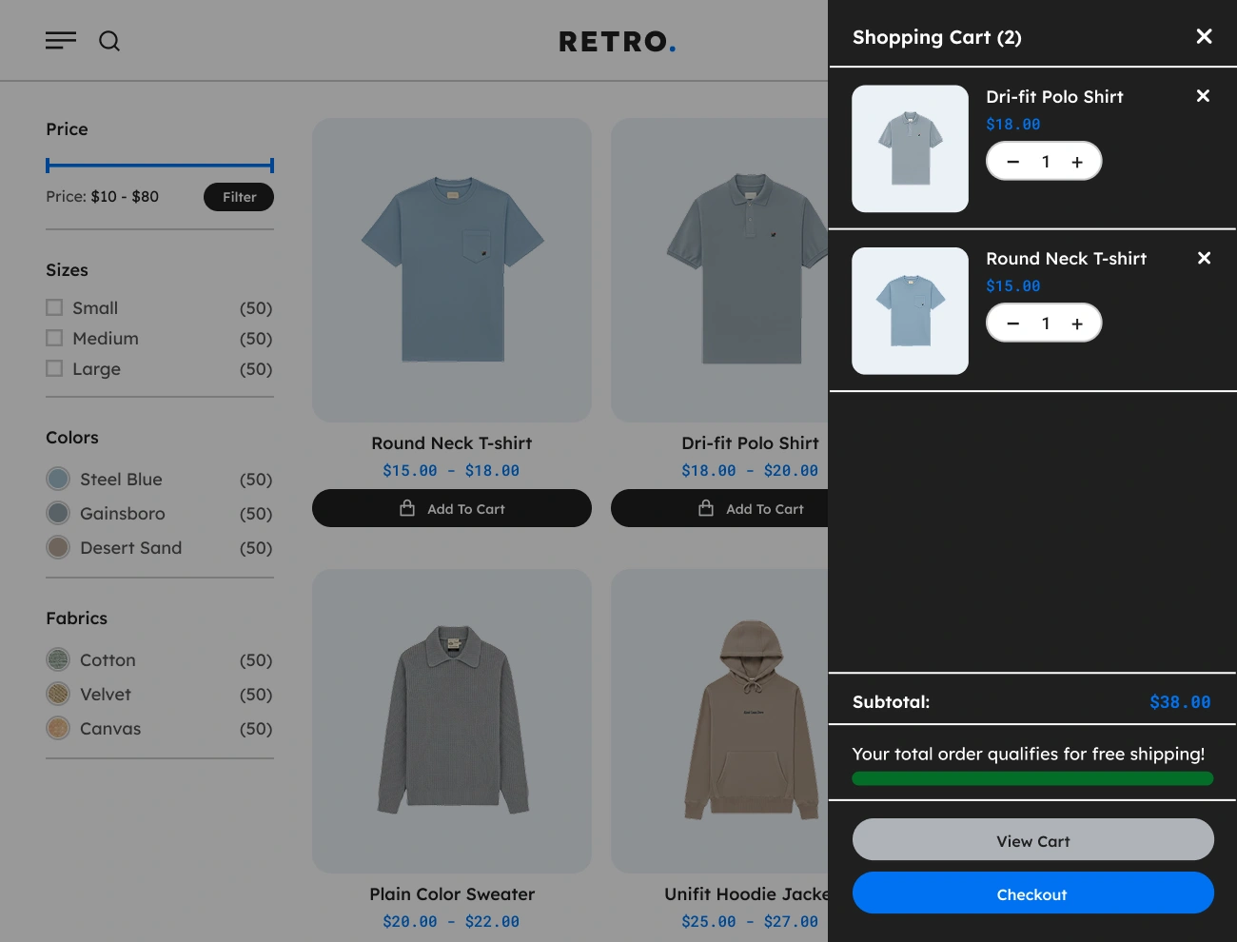Click the $15.00 price in cart

[x=1013, y=286]
